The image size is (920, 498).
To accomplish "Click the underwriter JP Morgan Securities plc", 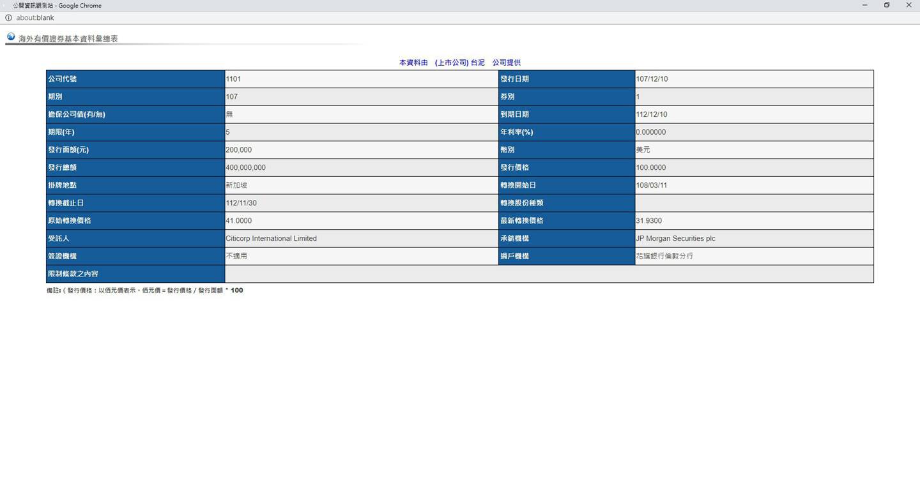I will tap(675, 238).
